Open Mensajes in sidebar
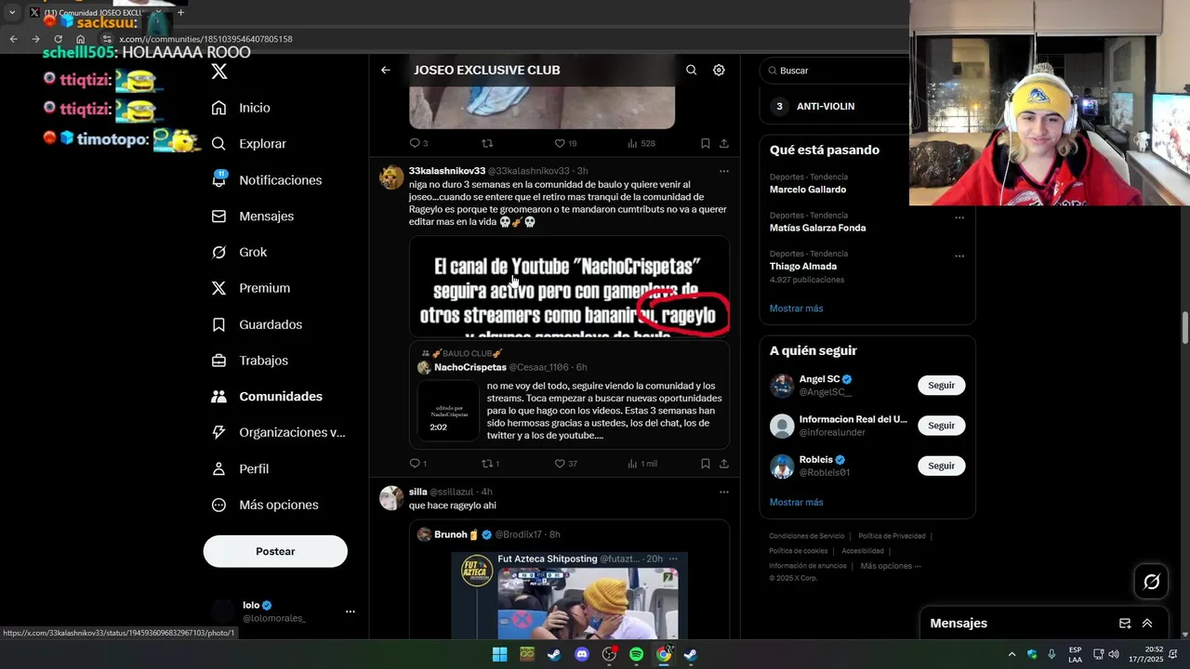This screenshot has height=669, width=1190. [252, 216]
